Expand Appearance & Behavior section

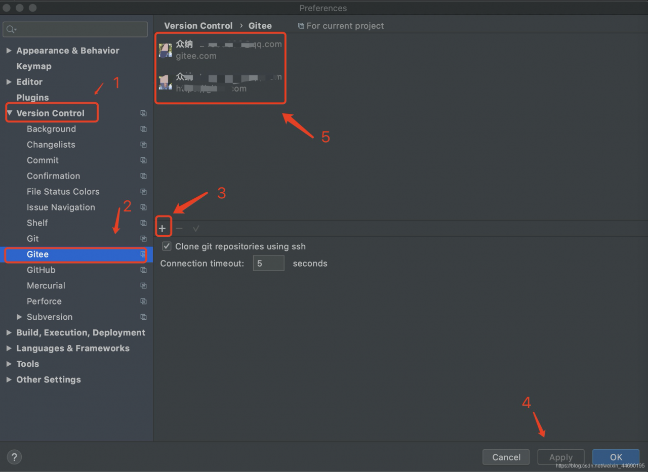[9, 51]
